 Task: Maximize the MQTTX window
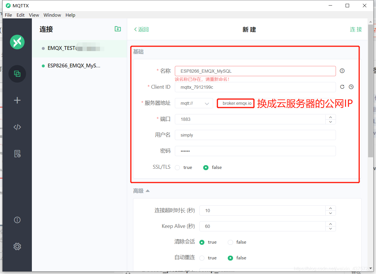pyautogui.click(x=347, y=6)
